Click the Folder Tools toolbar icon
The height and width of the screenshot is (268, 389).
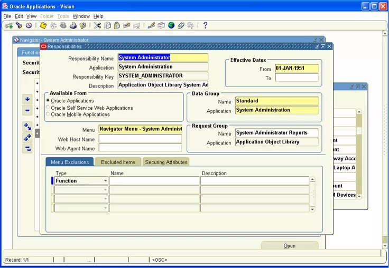(x=191, y=25)
